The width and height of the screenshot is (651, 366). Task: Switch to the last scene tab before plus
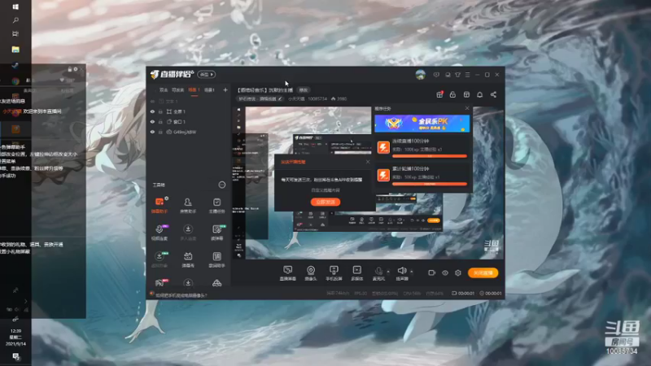(210, 90)
